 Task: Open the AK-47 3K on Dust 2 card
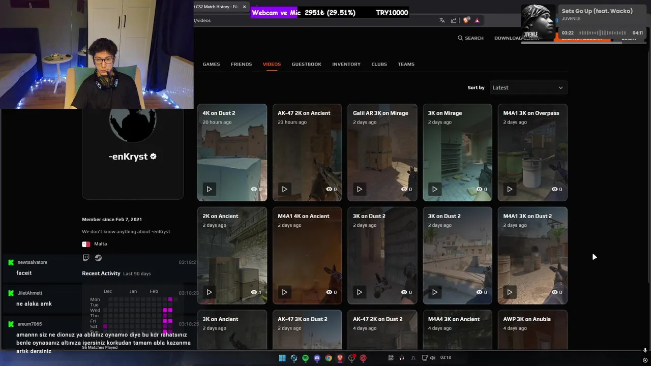[x=307, y=330]
